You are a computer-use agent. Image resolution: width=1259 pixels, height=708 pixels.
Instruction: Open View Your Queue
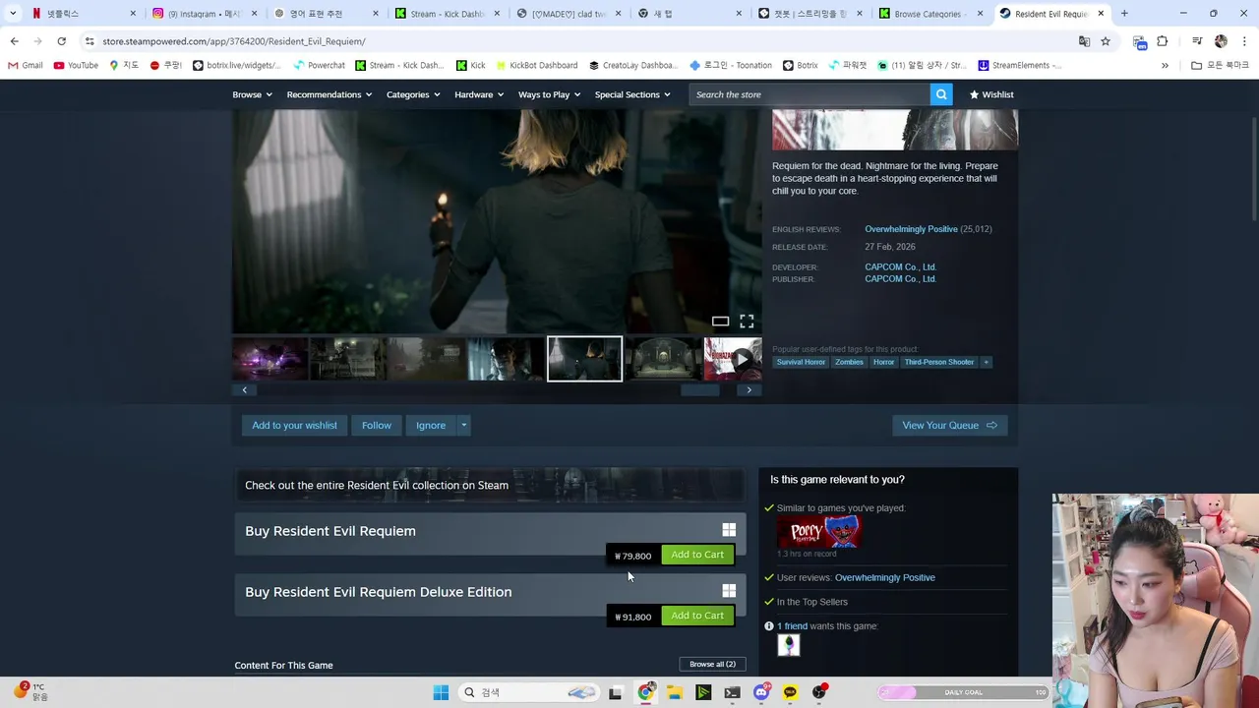pyautogui.click(x=949, y=425)
